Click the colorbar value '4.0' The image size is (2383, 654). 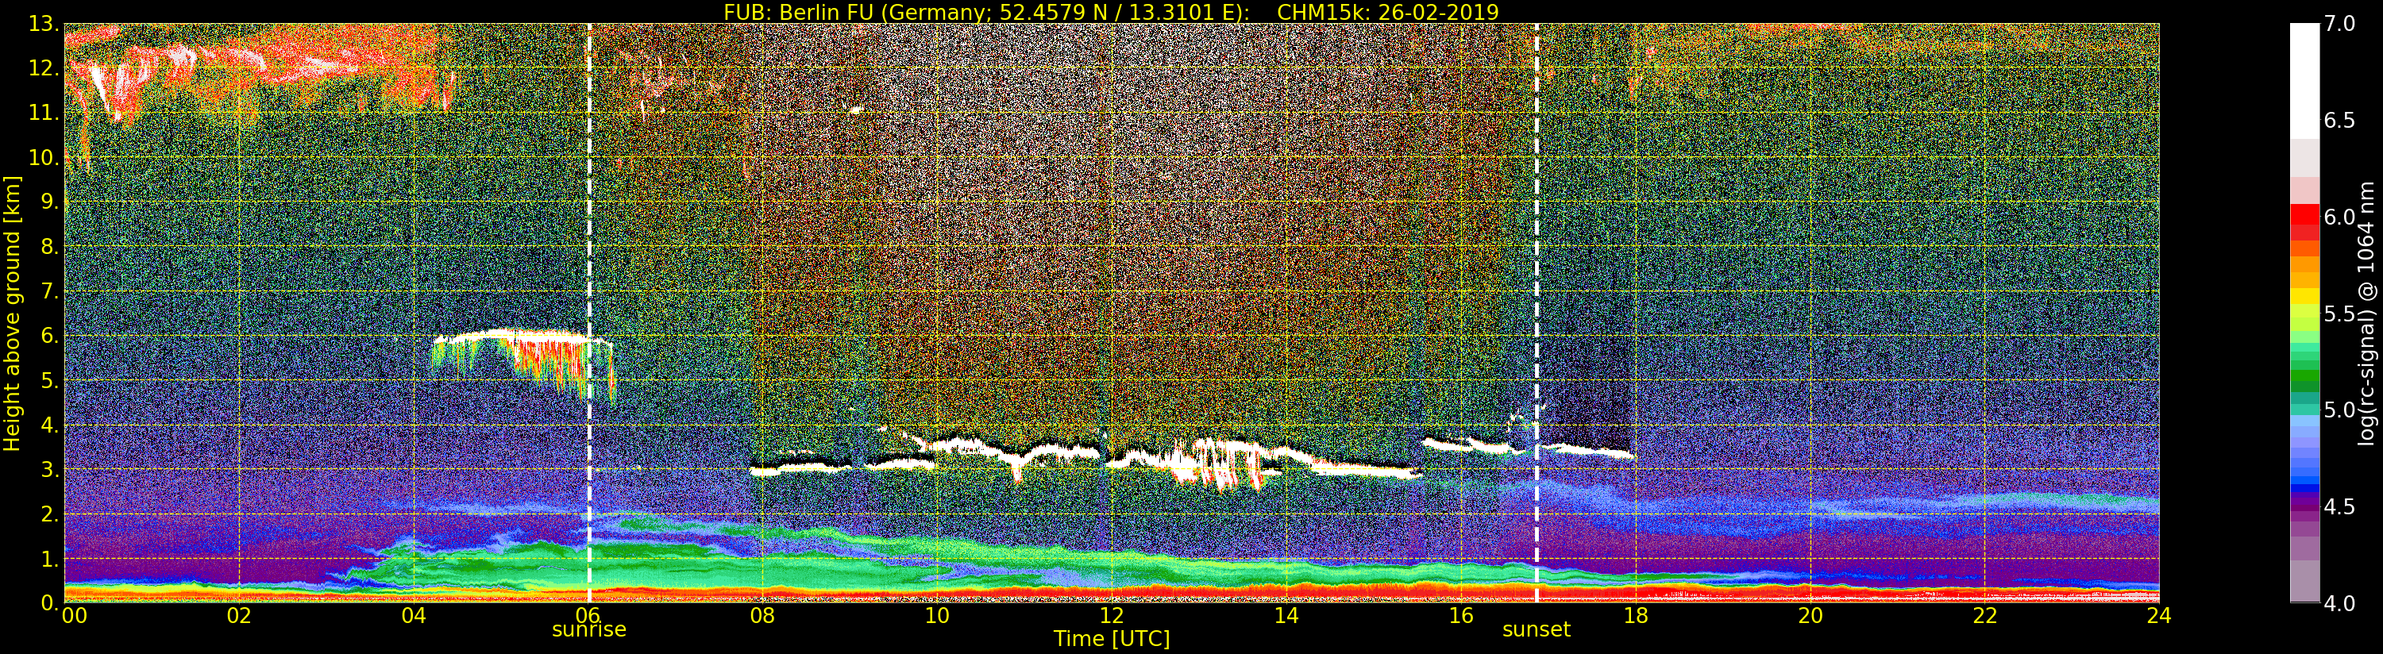pyautogui.click(x=2339, y=603)
